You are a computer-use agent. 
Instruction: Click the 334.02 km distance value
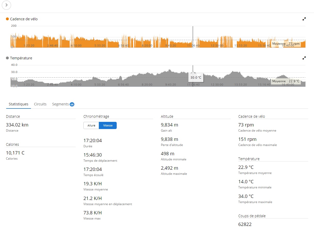[17, 125]
